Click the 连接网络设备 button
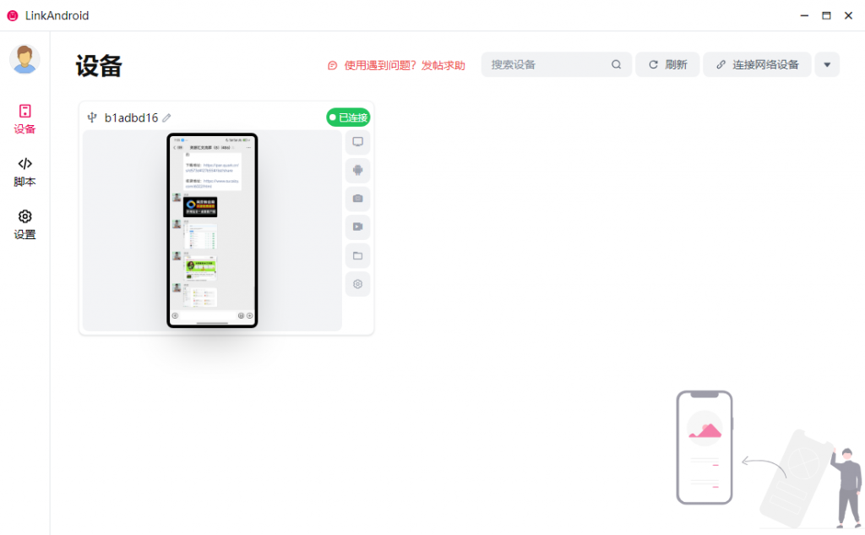This screenshot has width=865, height=535. (x=757, y=64)
